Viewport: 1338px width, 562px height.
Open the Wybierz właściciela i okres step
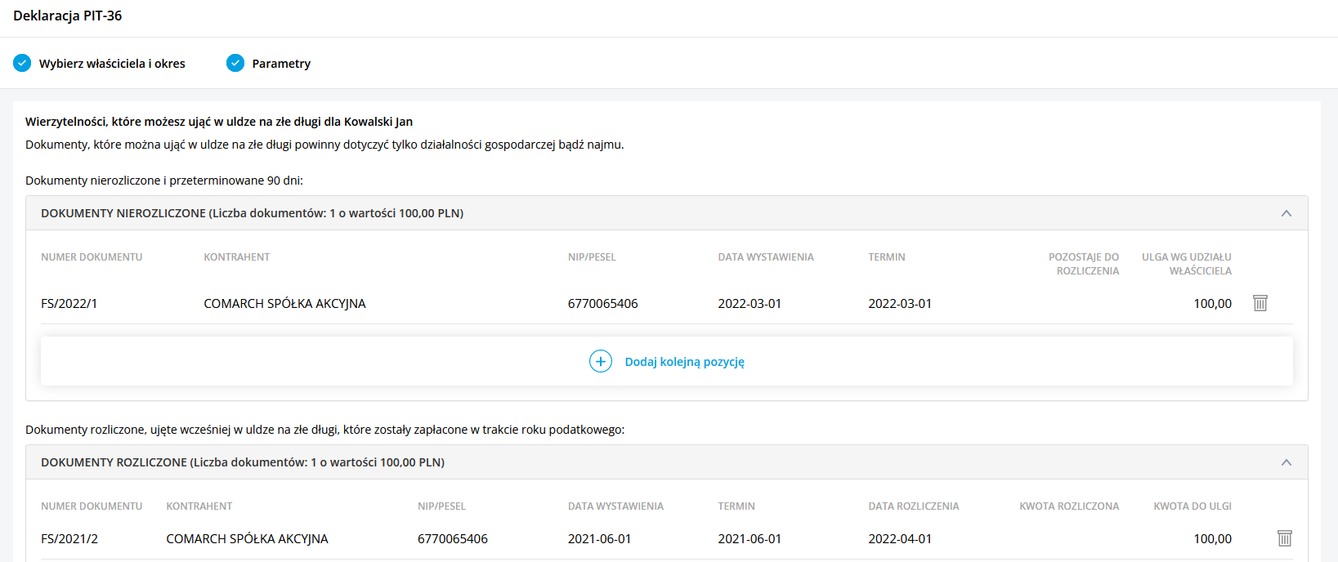[x=112, y=64]
